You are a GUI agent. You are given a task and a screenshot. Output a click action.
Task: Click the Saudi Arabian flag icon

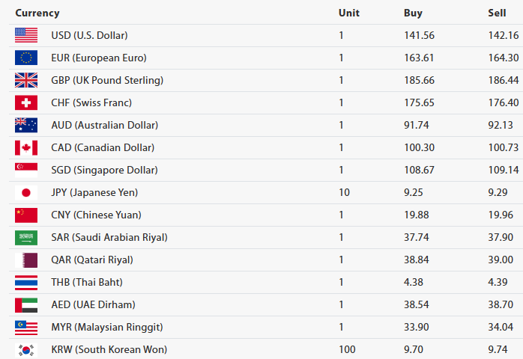[25, 237]
